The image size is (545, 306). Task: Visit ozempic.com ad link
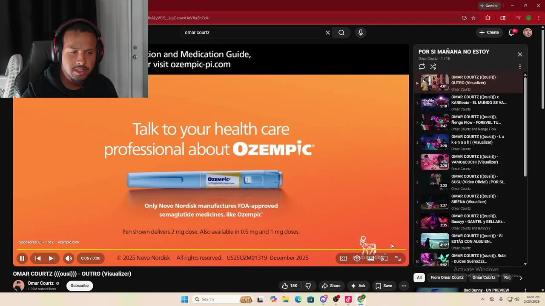click(x=68, y=242)
